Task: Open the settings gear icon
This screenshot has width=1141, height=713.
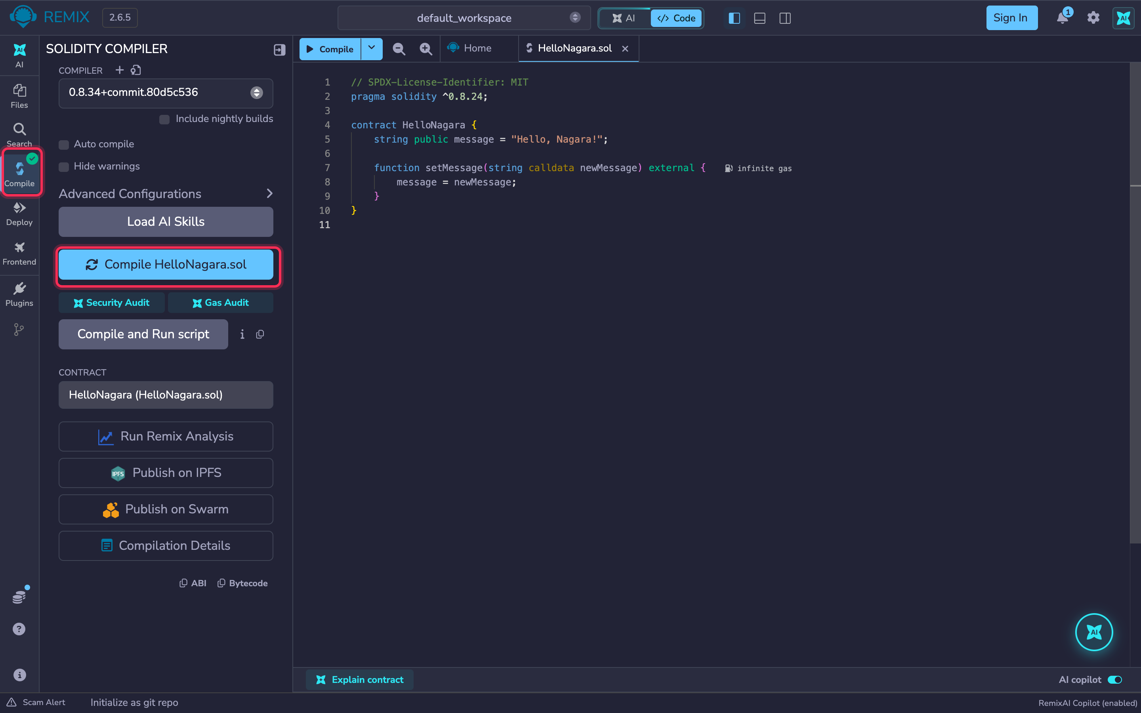Action: point(1093,17)
